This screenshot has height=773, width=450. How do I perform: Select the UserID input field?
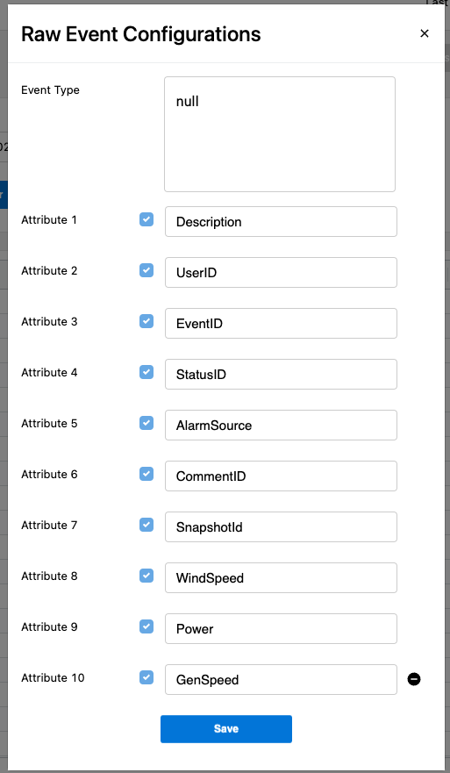point(281,272)
